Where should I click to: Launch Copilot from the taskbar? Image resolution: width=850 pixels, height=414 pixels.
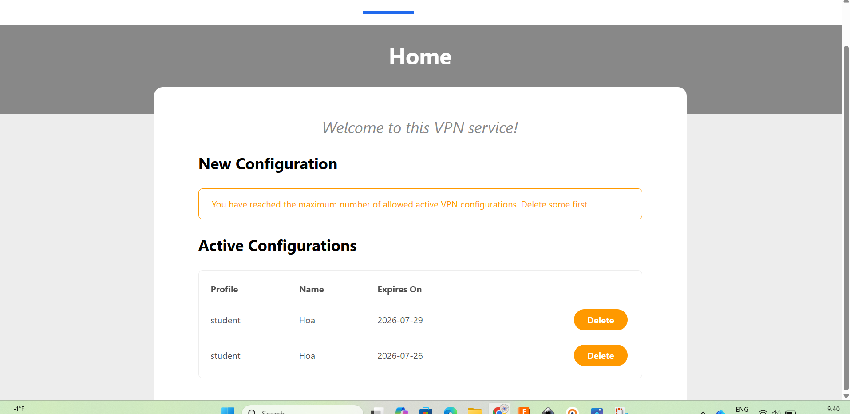[401, 411]
